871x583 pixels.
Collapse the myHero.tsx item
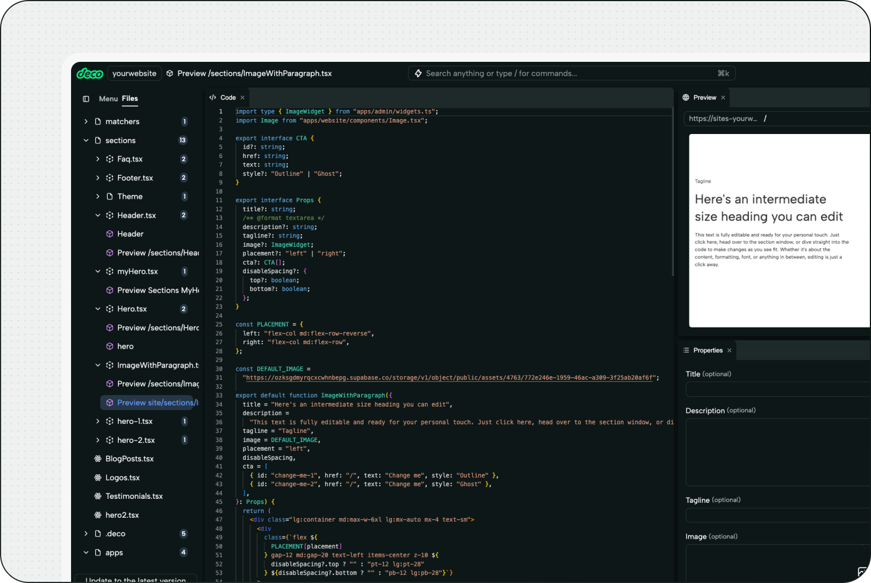pos(97,271)
